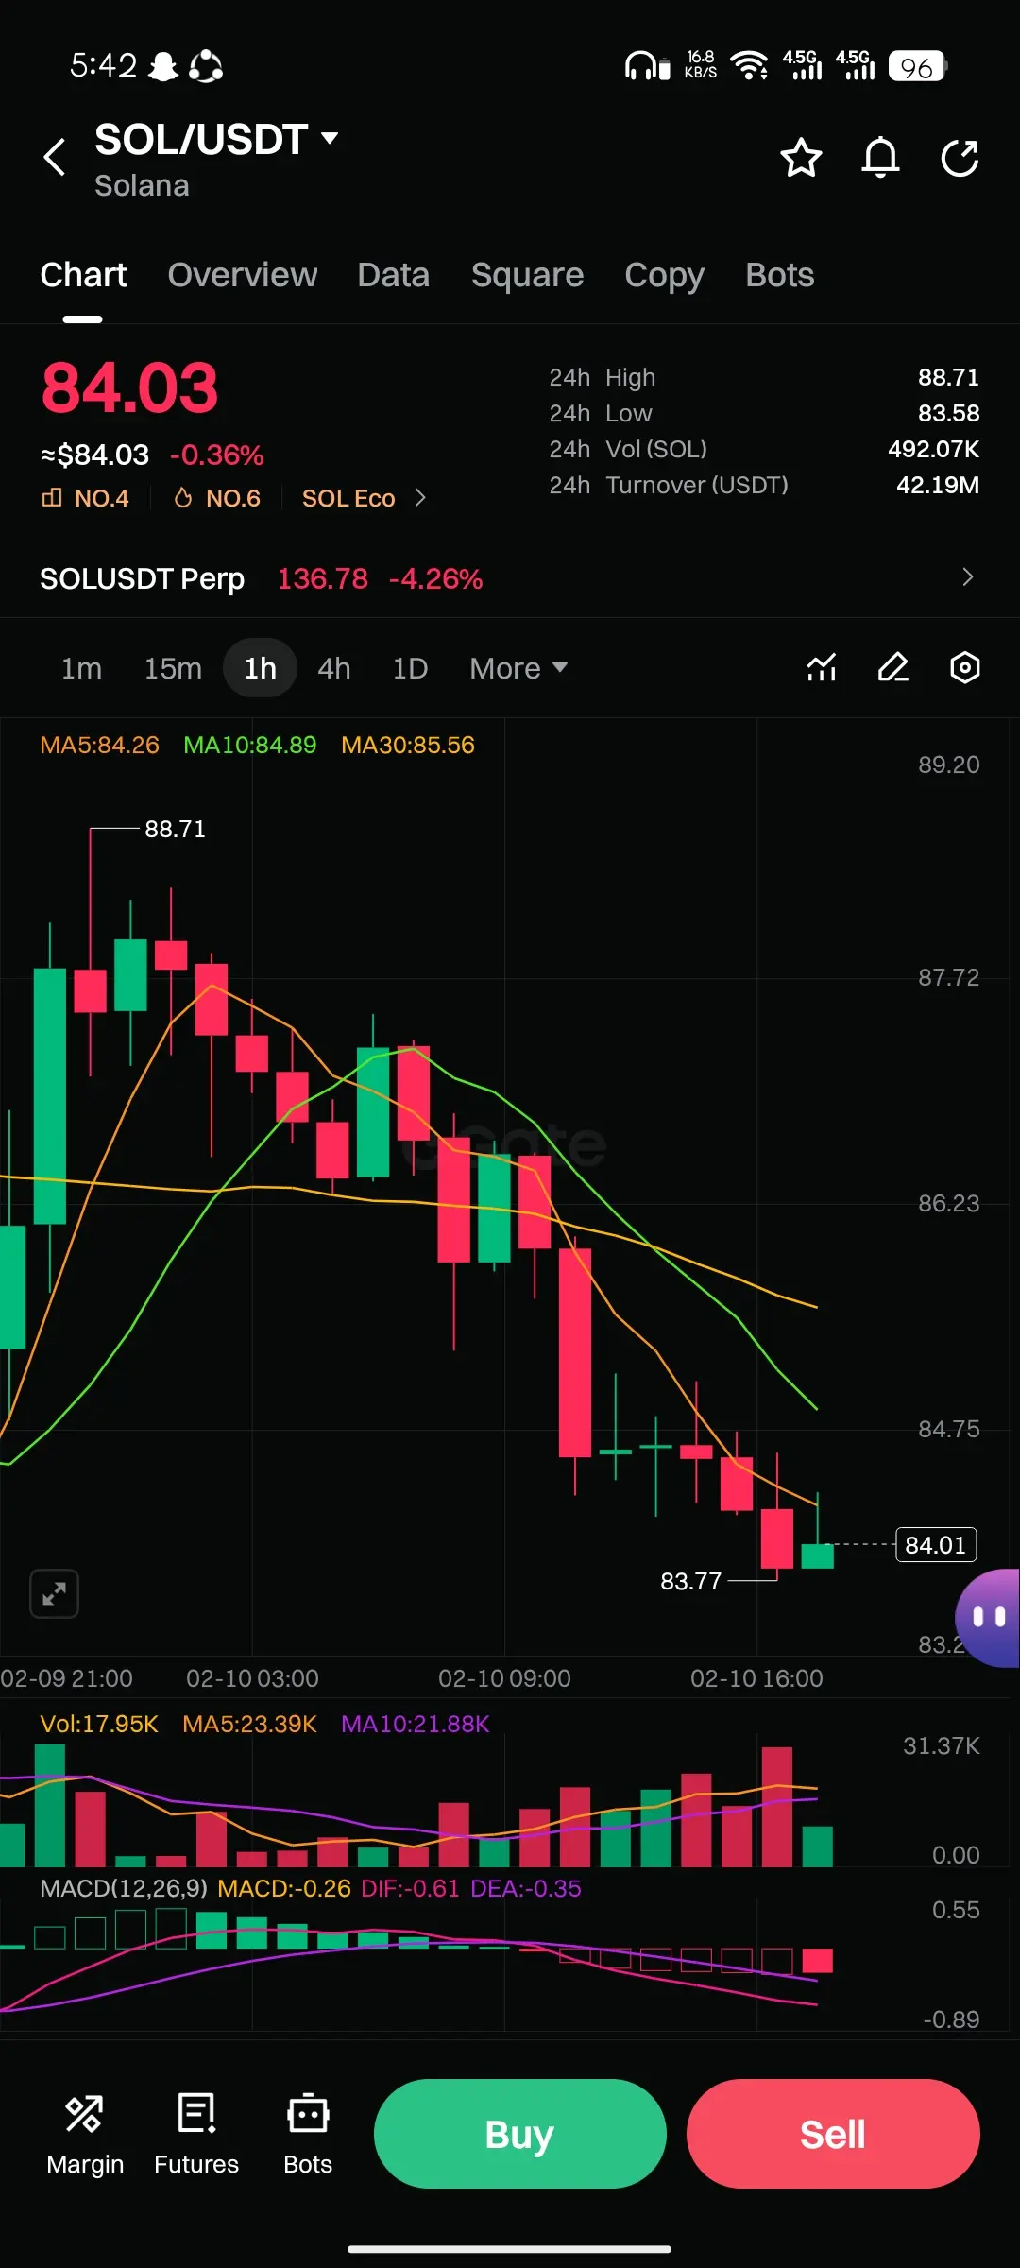1020x2268 pixels.
Task: Tap the large 84.03 last price
Action: click(129, 387)
